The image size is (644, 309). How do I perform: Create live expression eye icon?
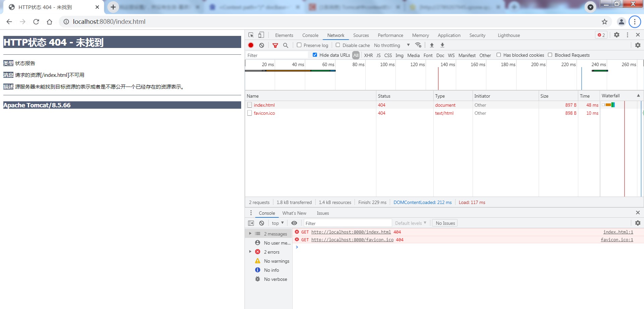click(x=294, y=223)
